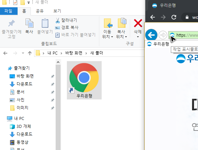Screen dimensions: 198x150
Task: Click pin icon next to 사진
Action: [53, 100]
